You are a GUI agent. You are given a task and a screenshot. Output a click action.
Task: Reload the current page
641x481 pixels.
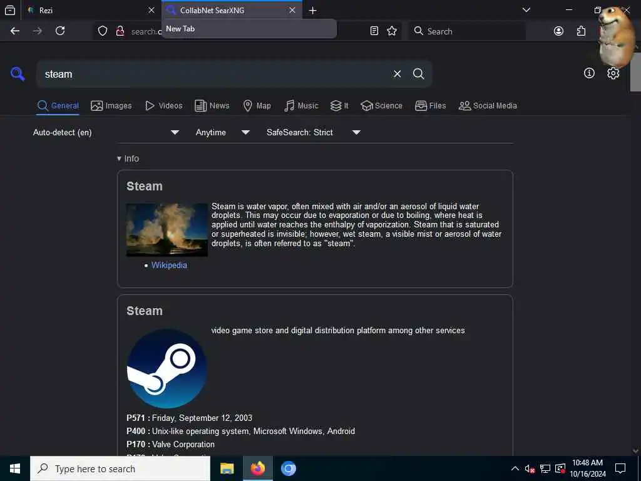pyautogui.click(x=60, y=31)
